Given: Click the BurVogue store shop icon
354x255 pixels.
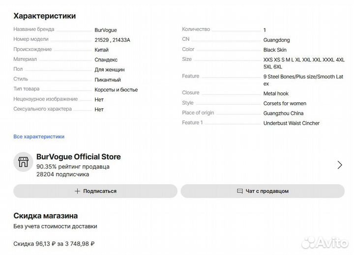Looking at the screenshot, I should click(x=23, y=162).
